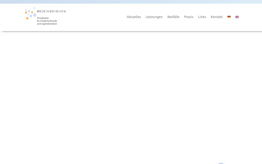The height and width of the screenshot is (164, 262).
Task: Select Links in the navigation
Action: pyautogui.click(x=202, y=17)
